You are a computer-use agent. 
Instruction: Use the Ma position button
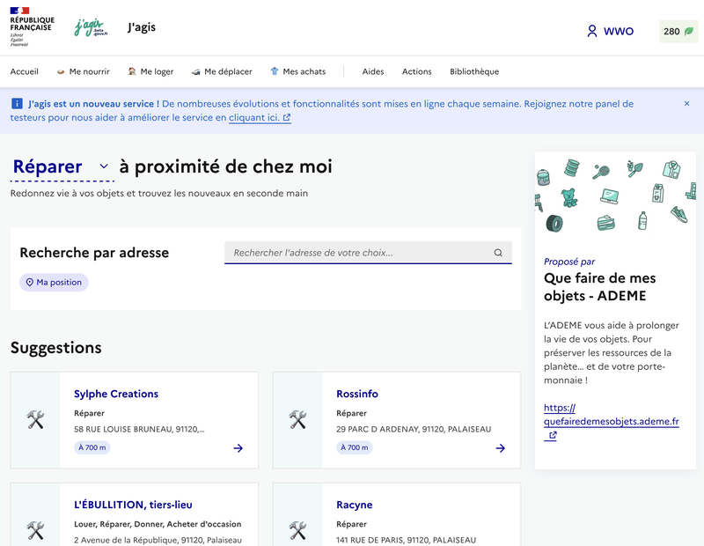(x=54, y=283)
